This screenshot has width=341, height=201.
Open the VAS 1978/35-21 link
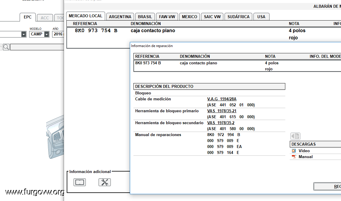click(x=222, y=111)
